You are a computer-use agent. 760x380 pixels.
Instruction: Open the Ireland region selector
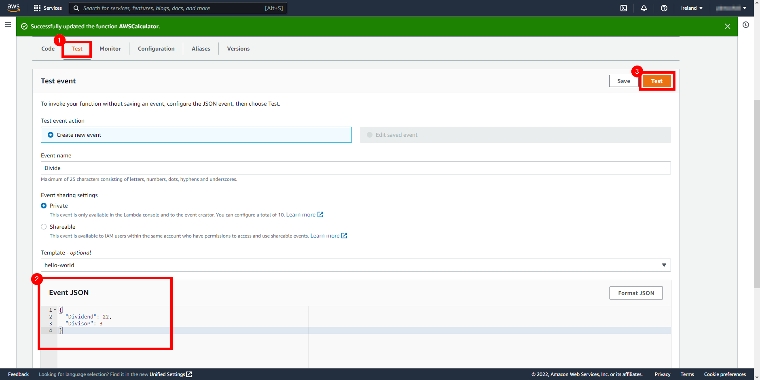691,8
